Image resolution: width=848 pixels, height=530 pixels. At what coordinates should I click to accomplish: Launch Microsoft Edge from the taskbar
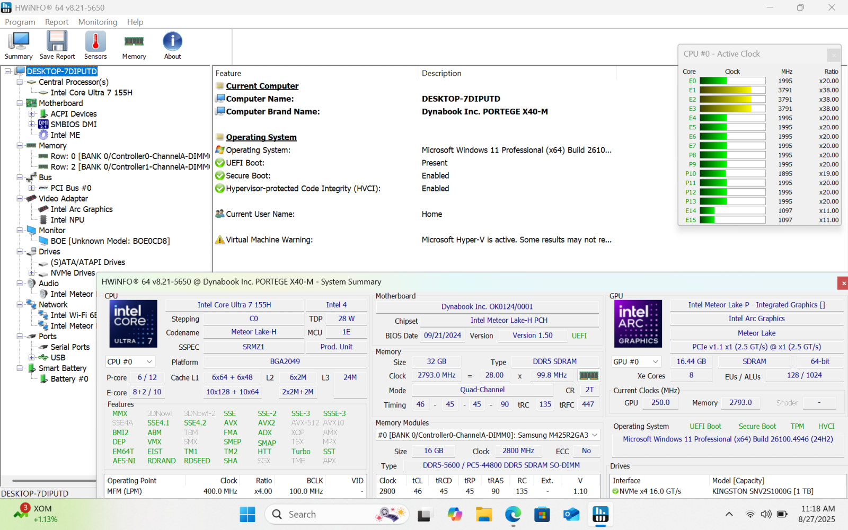pyautogui.click(x=513, y=514)
